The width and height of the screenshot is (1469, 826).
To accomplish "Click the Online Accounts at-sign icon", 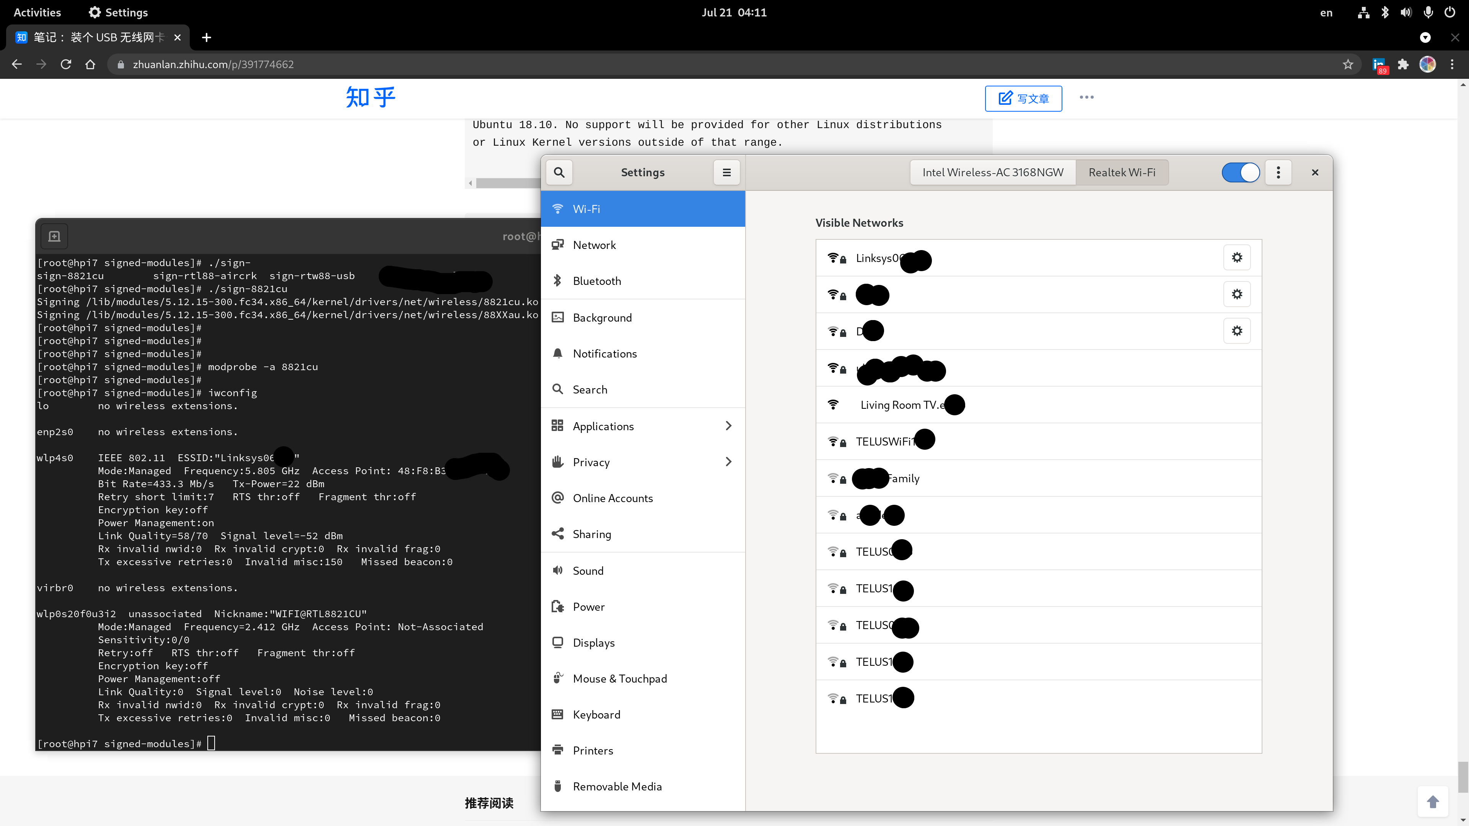I will click(x=558, y=498).
